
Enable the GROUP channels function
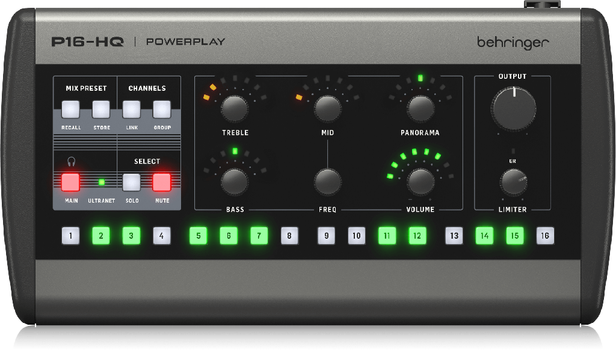coord(161,109)
